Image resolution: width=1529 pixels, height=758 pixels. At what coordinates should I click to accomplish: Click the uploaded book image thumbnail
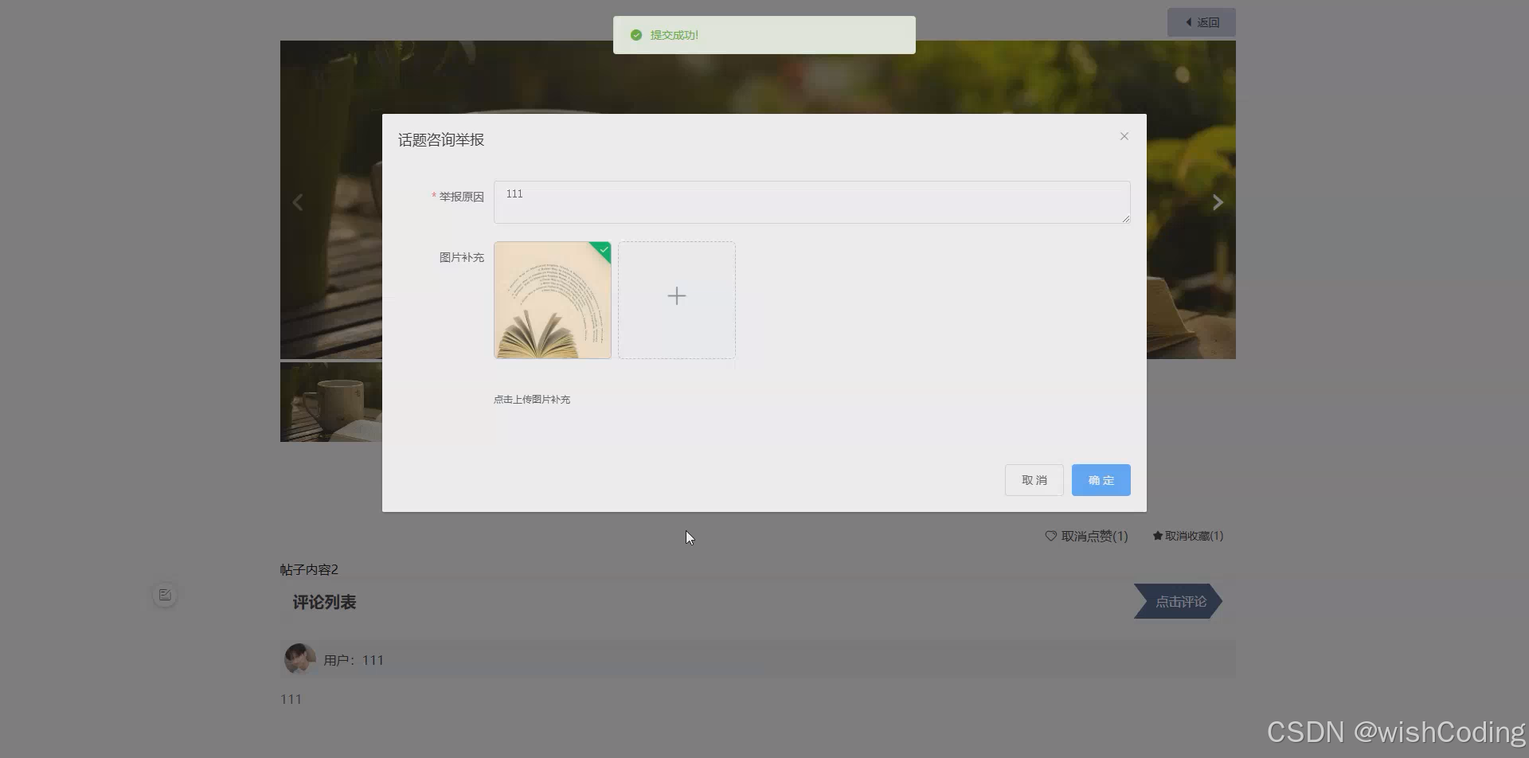551,299
